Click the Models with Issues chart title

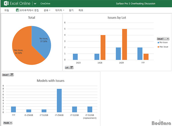click(x=50, y=81)
